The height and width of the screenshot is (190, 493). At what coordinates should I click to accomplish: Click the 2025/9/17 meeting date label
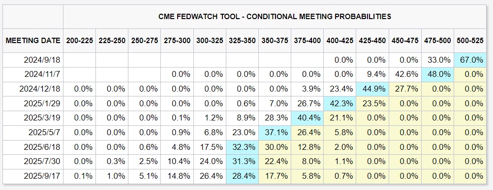coord(42,176)
